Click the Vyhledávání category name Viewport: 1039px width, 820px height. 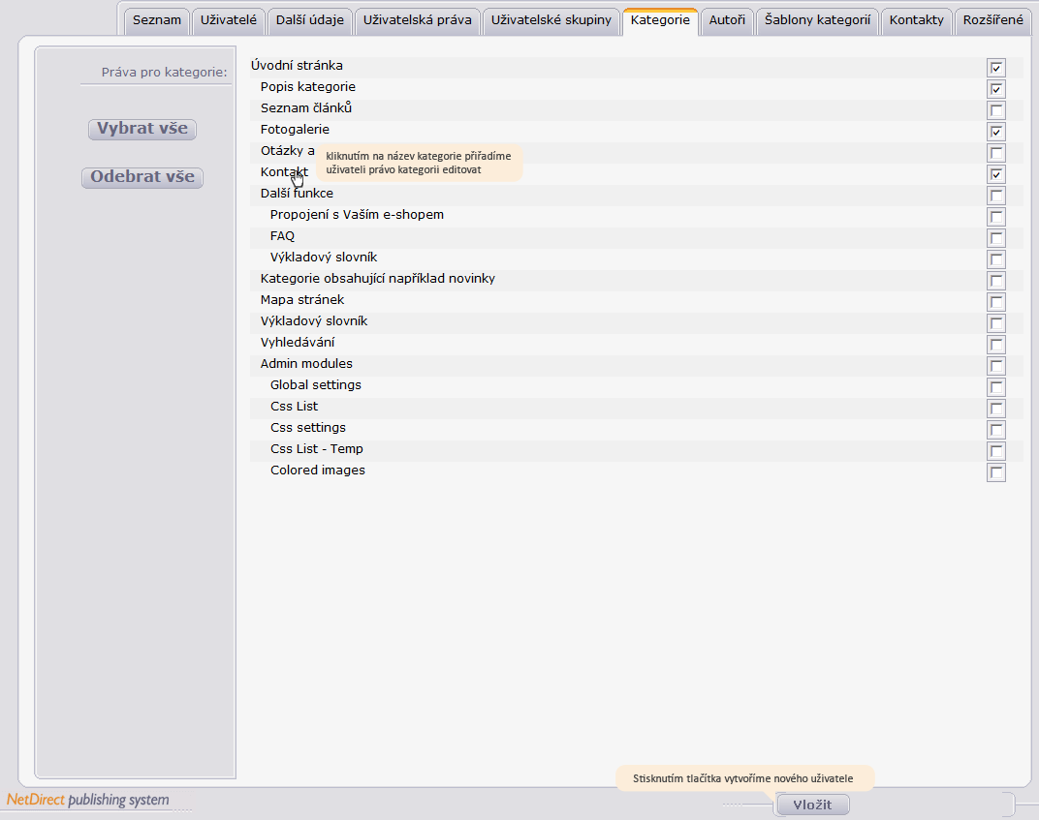(298, 342)
